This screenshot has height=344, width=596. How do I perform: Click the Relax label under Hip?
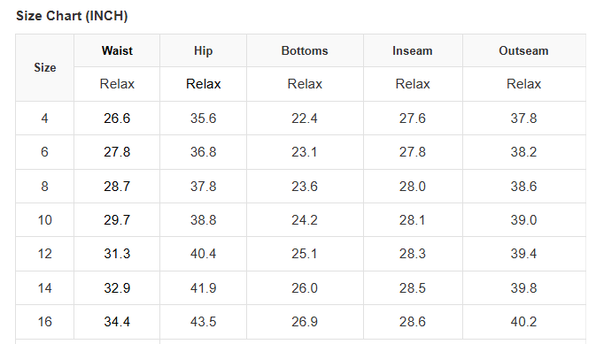[x=204, y=84]
